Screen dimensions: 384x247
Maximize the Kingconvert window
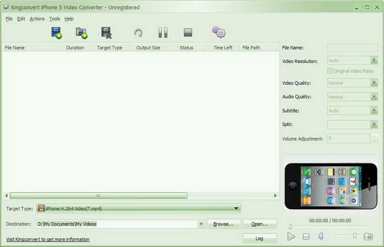367,7
